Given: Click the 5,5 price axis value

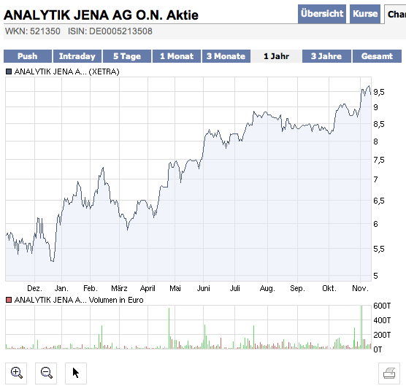Looking at the screenshot, I should pyautogui.click(x=379, y=249).
